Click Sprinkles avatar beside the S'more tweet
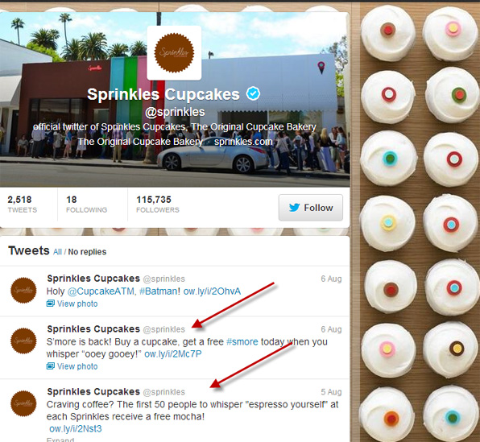The height and width of the screenshot is (442, 480). tap(23, 341)
